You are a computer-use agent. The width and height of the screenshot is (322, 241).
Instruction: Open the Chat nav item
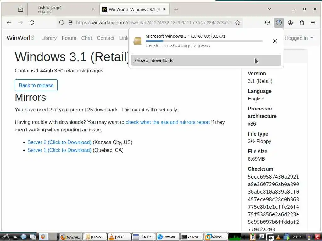click(x=86, y=38)
